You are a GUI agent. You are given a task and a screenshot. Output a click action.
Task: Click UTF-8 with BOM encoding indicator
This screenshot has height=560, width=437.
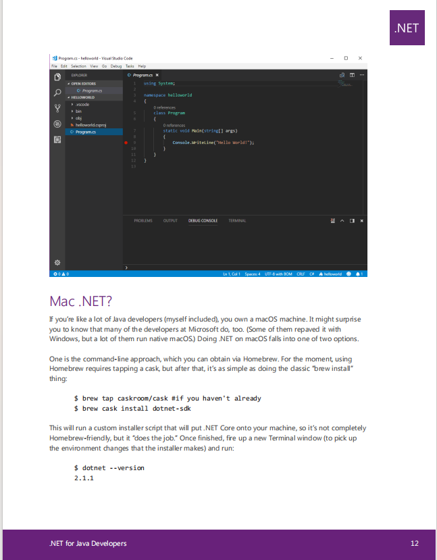coord(278,274)
